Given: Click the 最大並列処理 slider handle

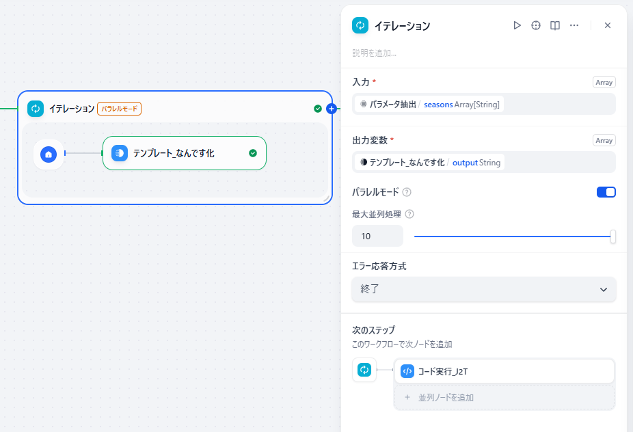Looking at the screenshot, I should pos(612,237).
